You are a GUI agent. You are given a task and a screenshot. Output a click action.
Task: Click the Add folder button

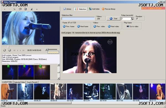94,9
